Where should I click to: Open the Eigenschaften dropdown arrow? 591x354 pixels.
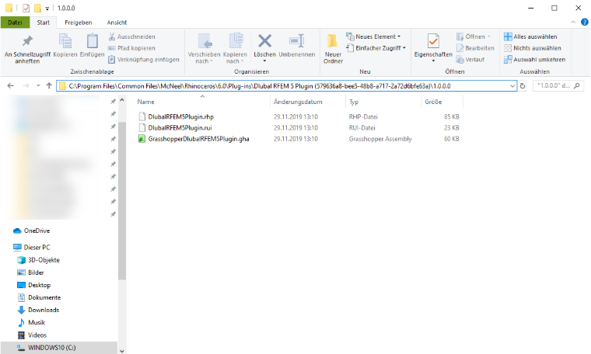433,61
